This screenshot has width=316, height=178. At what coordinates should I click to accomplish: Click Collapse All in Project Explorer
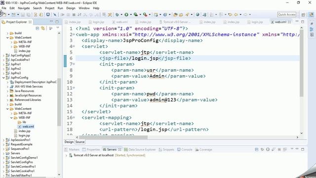click(38, 28)
